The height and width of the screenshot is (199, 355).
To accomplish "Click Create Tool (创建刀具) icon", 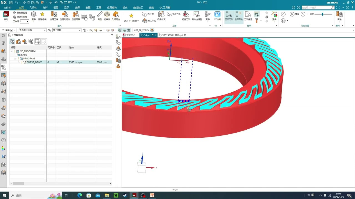I will (75, 14).
